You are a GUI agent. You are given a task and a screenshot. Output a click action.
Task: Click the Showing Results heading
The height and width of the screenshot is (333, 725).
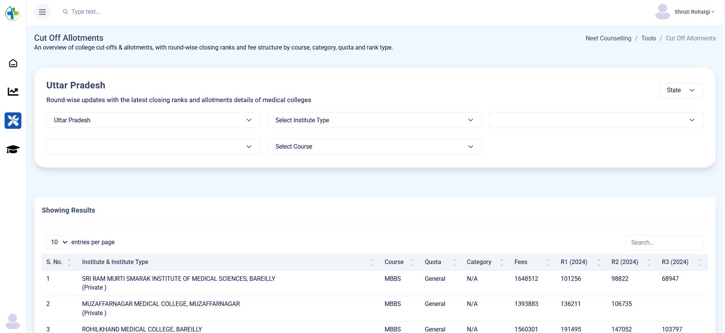(68, 210)
